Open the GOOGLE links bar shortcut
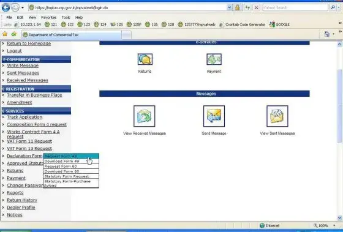343x232 pixels. pyautogui.click(x=279, y=24)
